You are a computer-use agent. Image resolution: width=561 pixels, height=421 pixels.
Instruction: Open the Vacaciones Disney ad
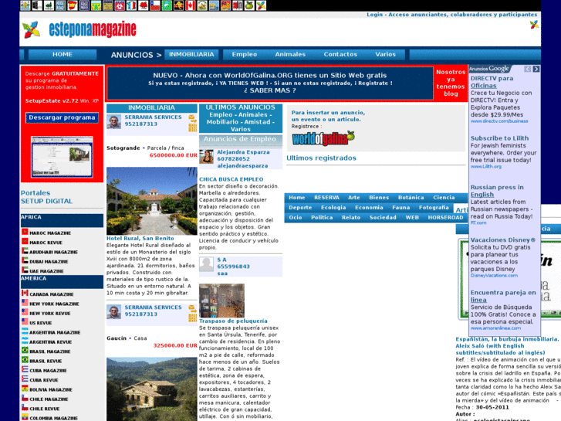502,240
